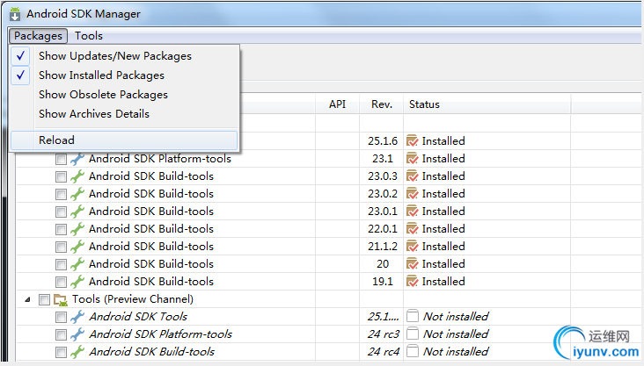Screen dimensions: 644x366
Task: Click the green wrench icon of Build-tools 23.0.1
Action: [x=77, y=212]
